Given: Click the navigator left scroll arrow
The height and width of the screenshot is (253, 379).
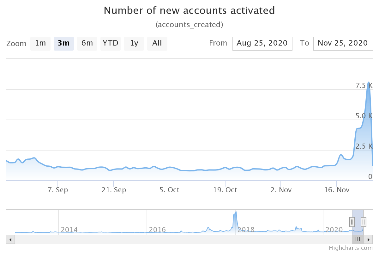Looking at the screenshot, I should tap(11, 239).
